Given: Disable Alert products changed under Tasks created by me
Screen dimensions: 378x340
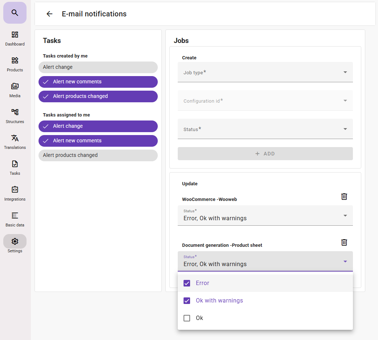Looking at the screenshot, I should [98, 96].
